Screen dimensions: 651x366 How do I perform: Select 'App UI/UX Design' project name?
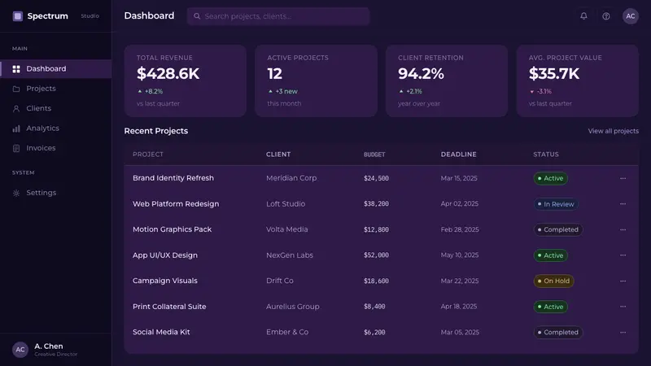[x=165, y=255]
